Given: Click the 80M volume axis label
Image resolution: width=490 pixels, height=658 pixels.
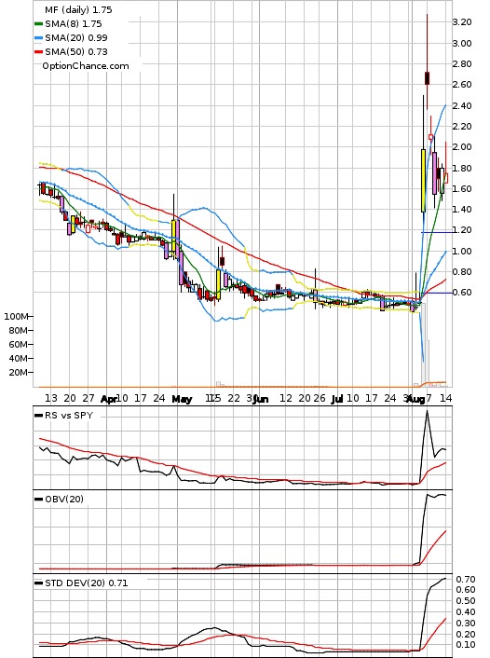Looking at the screenshot, I should pyautogui.click(x=19, y=331).
